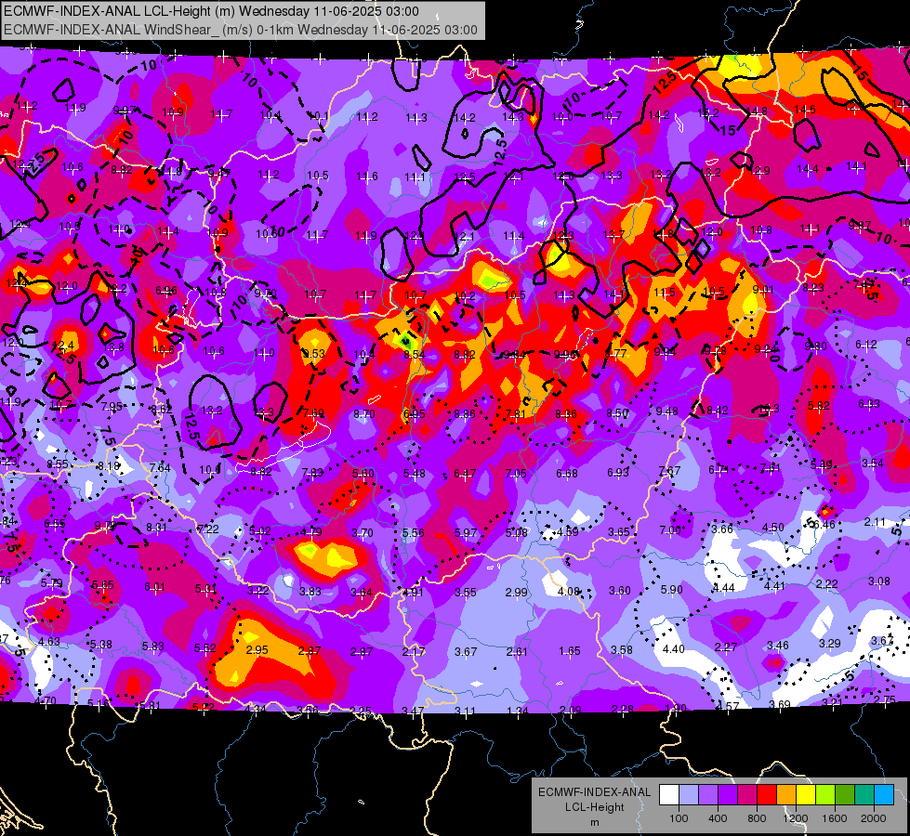Click the grid value '12.9'
The height and width of the screenshot is (836, 910).
pos(759,170)
